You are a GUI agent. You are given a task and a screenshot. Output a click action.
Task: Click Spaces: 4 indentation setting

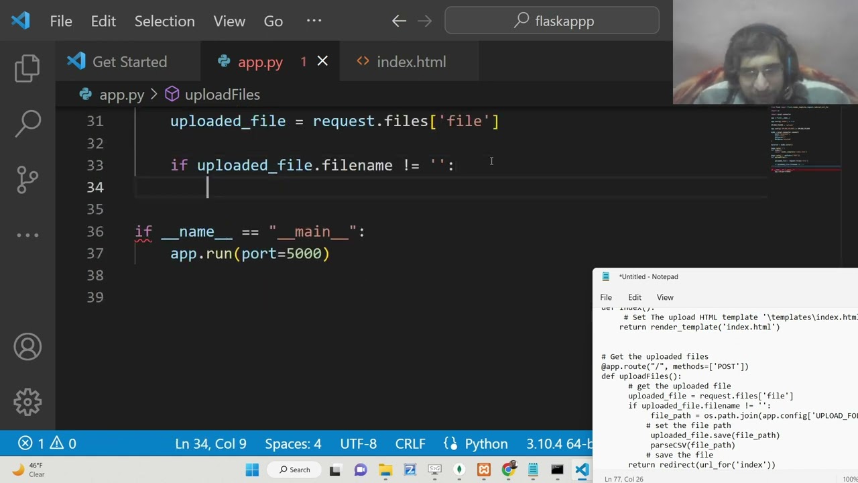[293, 444]
